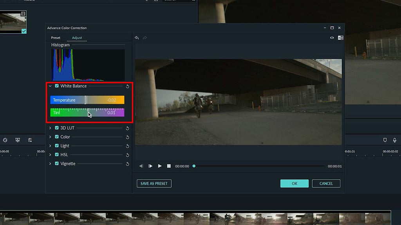Show original preview with eye icon

(x=332, y=38)
